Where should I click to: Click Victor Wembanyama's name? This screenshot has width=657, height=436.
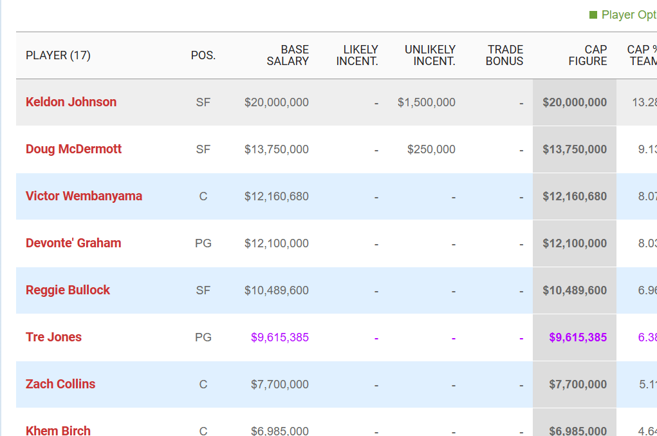pos(84,196)
